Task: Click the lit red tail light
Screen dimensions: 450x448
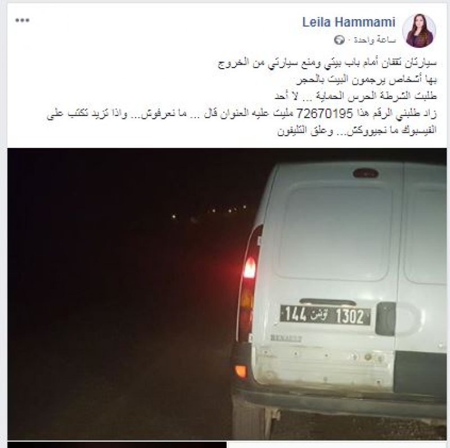Action: [249, 268]
